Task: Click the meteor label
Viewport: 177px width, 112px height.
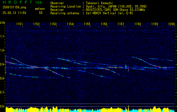Action: (x=40, y=9)
